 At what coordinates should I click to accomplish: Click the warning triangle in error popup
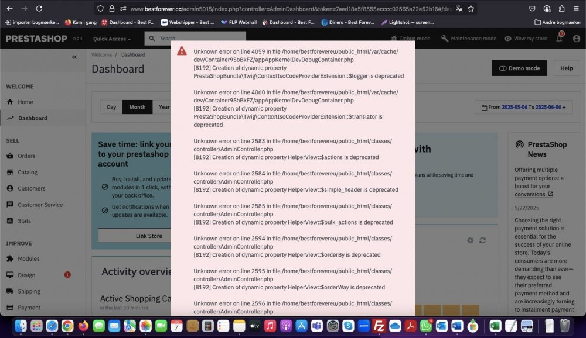click(x=182, y=51)
